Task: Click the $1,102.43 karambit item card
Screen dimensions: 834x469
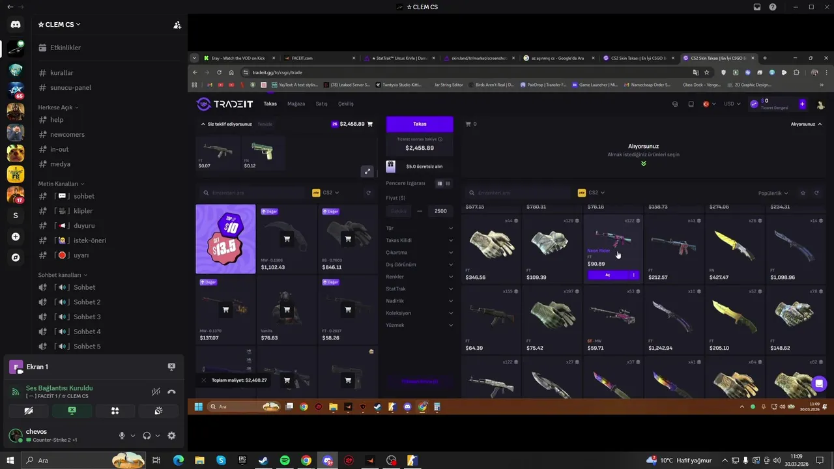Action: point(287,239)
